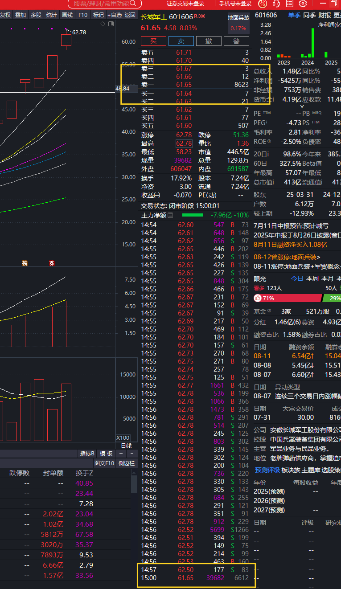The width and height of the screenshot is (341, 589).
Task: Click the list icon next to 主力净额
Action: [x=170, y=215]
